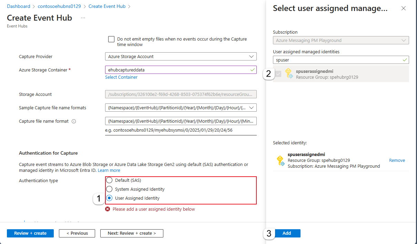Click the 'Authentication for Capture' heading
This screenshot has height=244, width=417.
[x=48, y=153]
